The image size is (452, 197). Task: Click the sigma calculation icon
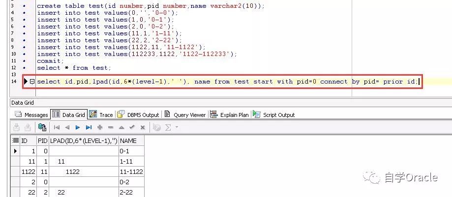[168, 127]
